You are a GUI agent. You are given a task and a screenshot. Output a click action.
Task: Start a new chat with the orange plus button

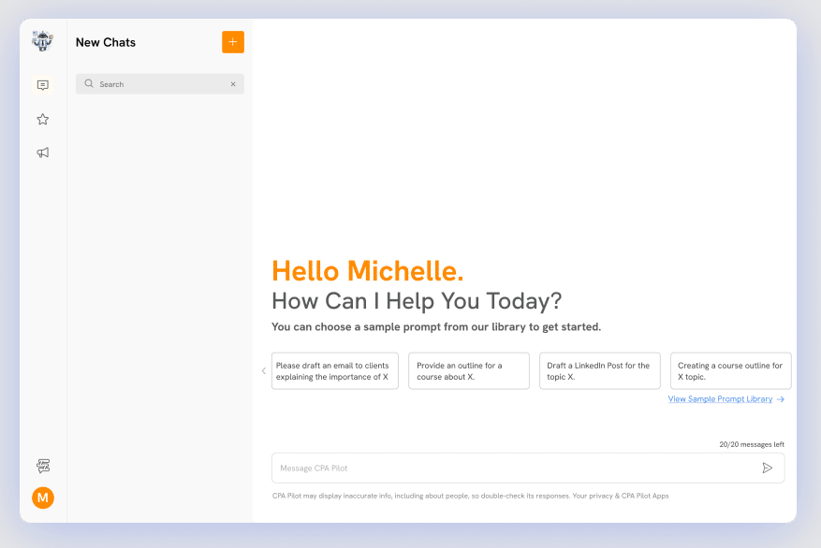point(232,42)
